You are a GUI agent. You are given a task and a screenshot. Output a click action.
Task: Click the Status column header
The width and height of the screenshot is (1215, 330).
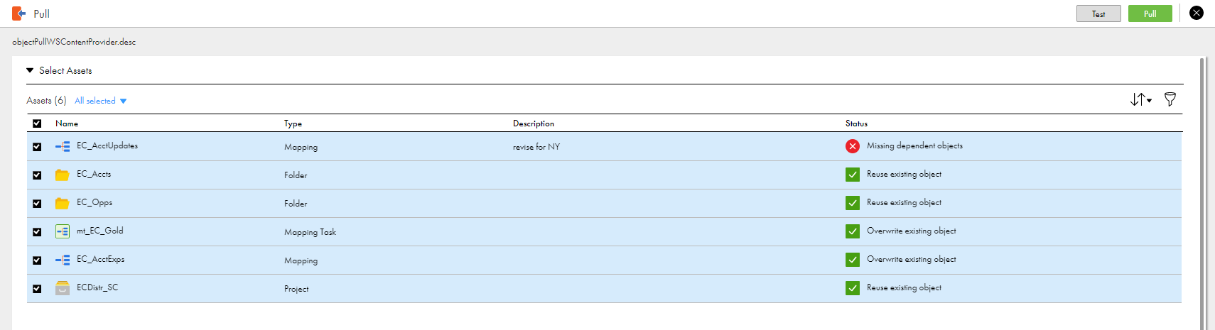pos(856,123)
